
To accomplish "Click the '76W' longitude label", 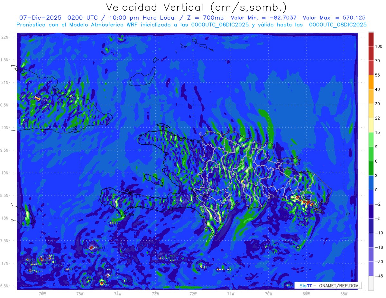I will (x=42, y=293).
